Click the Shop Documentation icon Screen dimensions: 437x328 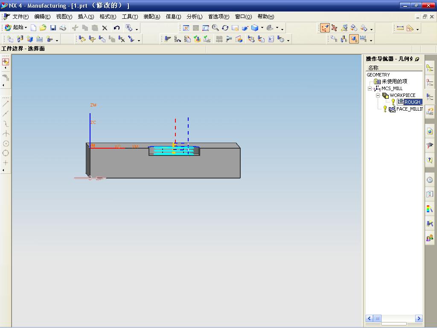tap(271, 39)
